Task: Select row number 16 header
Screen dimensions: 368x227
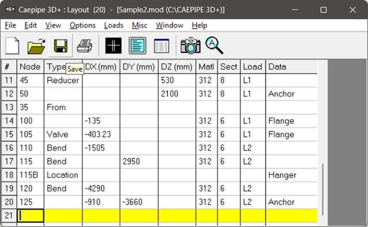Action: pyautogui.click(x=9, y=148)
